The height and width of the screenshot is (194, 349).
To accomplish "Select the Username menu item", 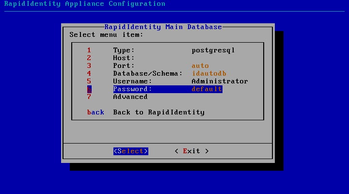I will pos(167,81).
